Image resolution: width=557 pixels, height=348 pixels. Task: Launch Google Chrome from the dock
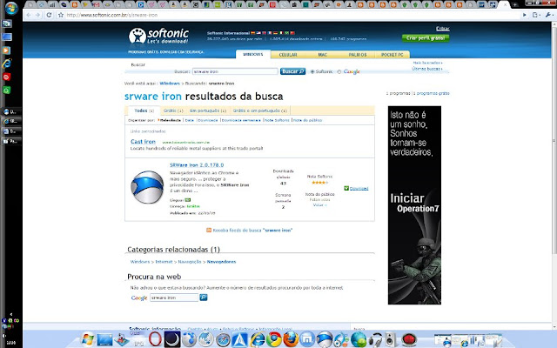click(274, 339)
